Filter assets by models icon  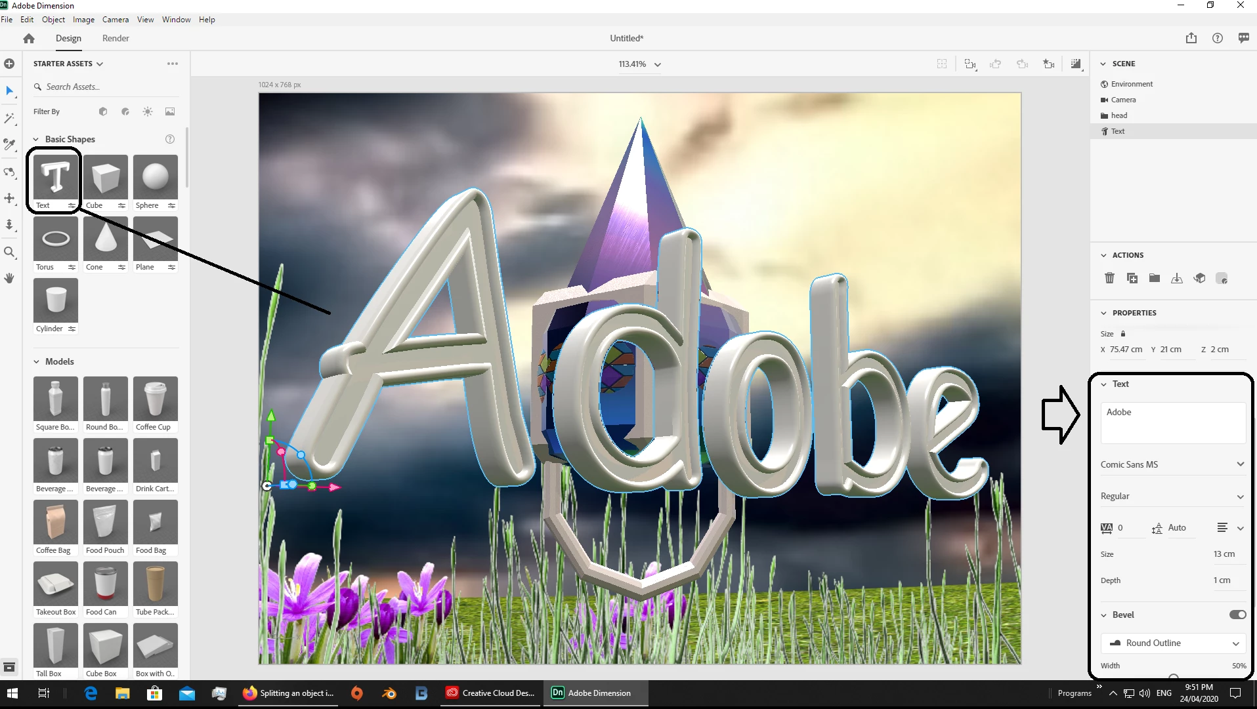click(103, 111)
